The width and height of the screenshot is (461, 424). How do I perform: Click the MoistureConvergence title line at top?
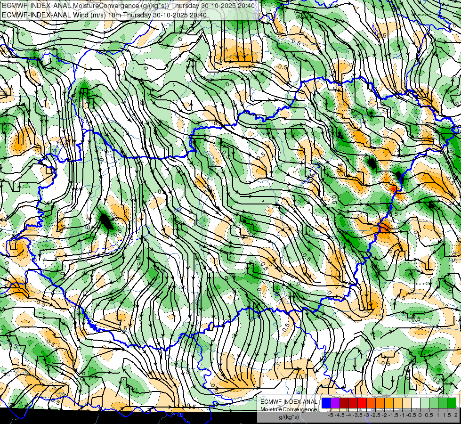pos(128,5)
